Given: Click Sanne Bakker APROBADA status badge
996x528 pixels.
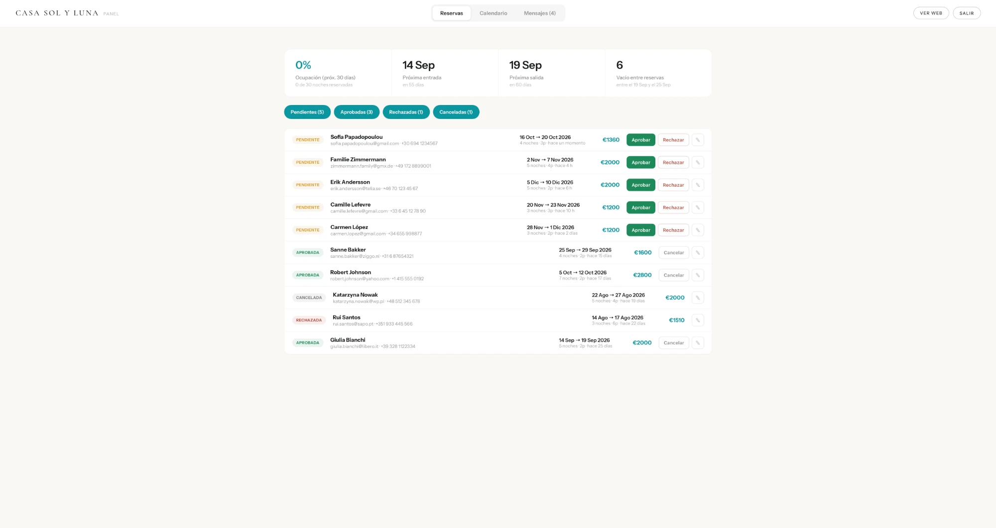Looking at the screenshot, I should (x=308, y=253).
